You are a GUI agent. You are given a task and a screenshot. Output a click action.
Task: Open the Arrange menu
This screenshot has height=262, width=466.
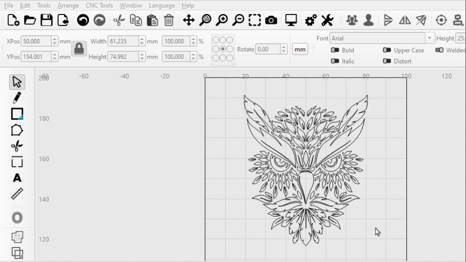[x=68, y=5]
